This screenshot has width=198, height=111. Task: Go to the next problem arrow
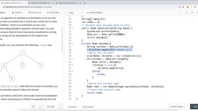pos(60,107)
